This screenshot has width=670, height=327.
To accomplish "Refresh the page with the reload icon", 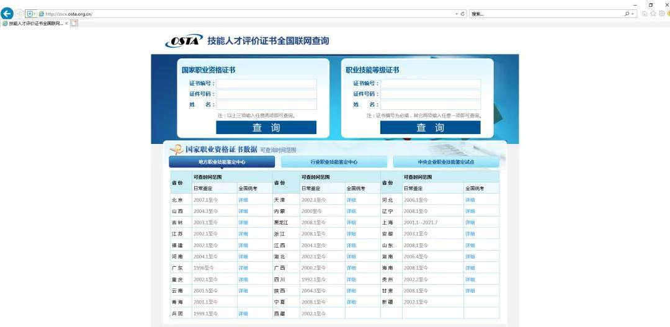I will point(463,14).
